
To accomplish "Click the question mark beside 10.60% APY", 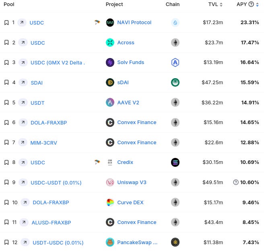I will [236, 182].
